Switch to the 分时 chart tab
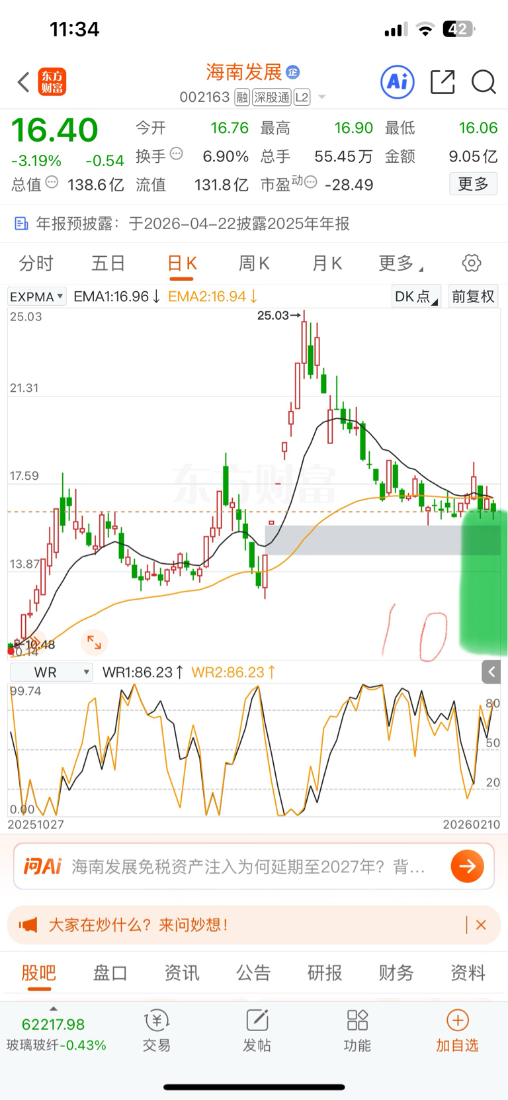The image size is (508, 1100). pos(36,263)
